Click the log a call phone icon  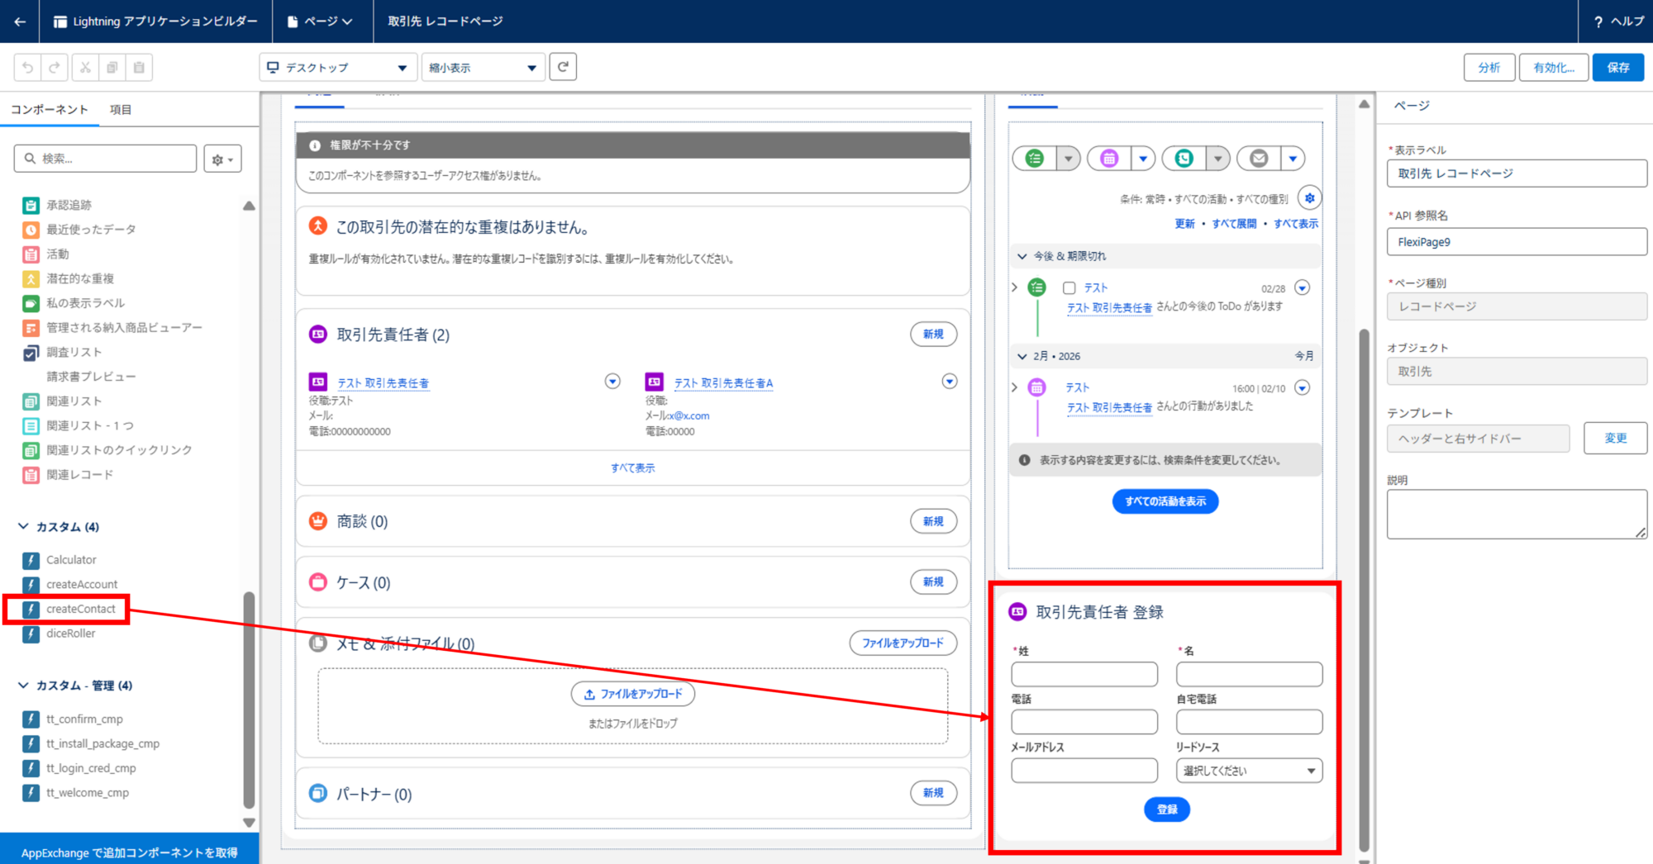click(1184, 158)
